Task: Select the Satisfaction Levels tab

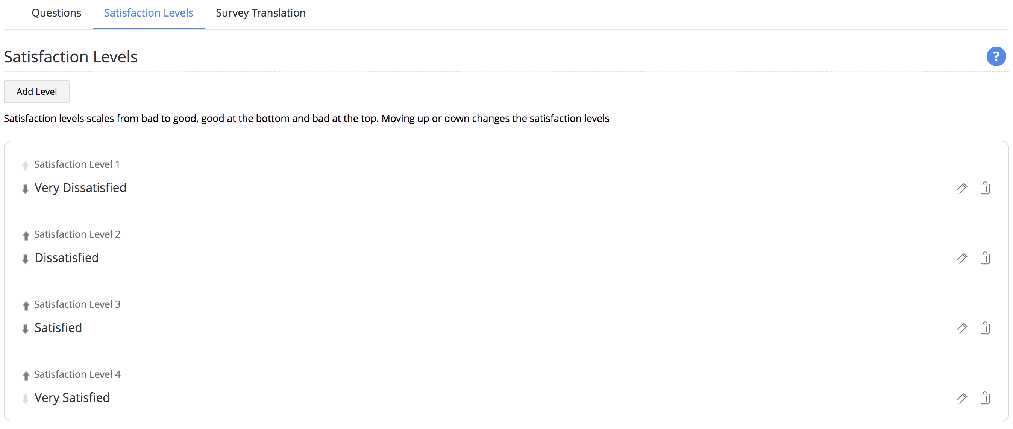Action: click(148, 13)
